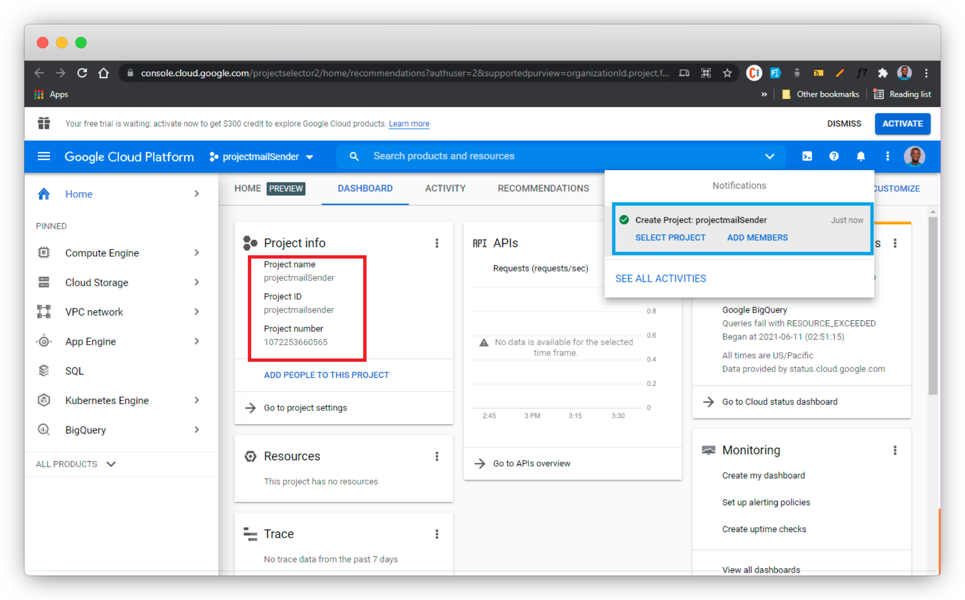Dismiss the free trial banner
Screen dimensions: 965x600
click(844, 124)
